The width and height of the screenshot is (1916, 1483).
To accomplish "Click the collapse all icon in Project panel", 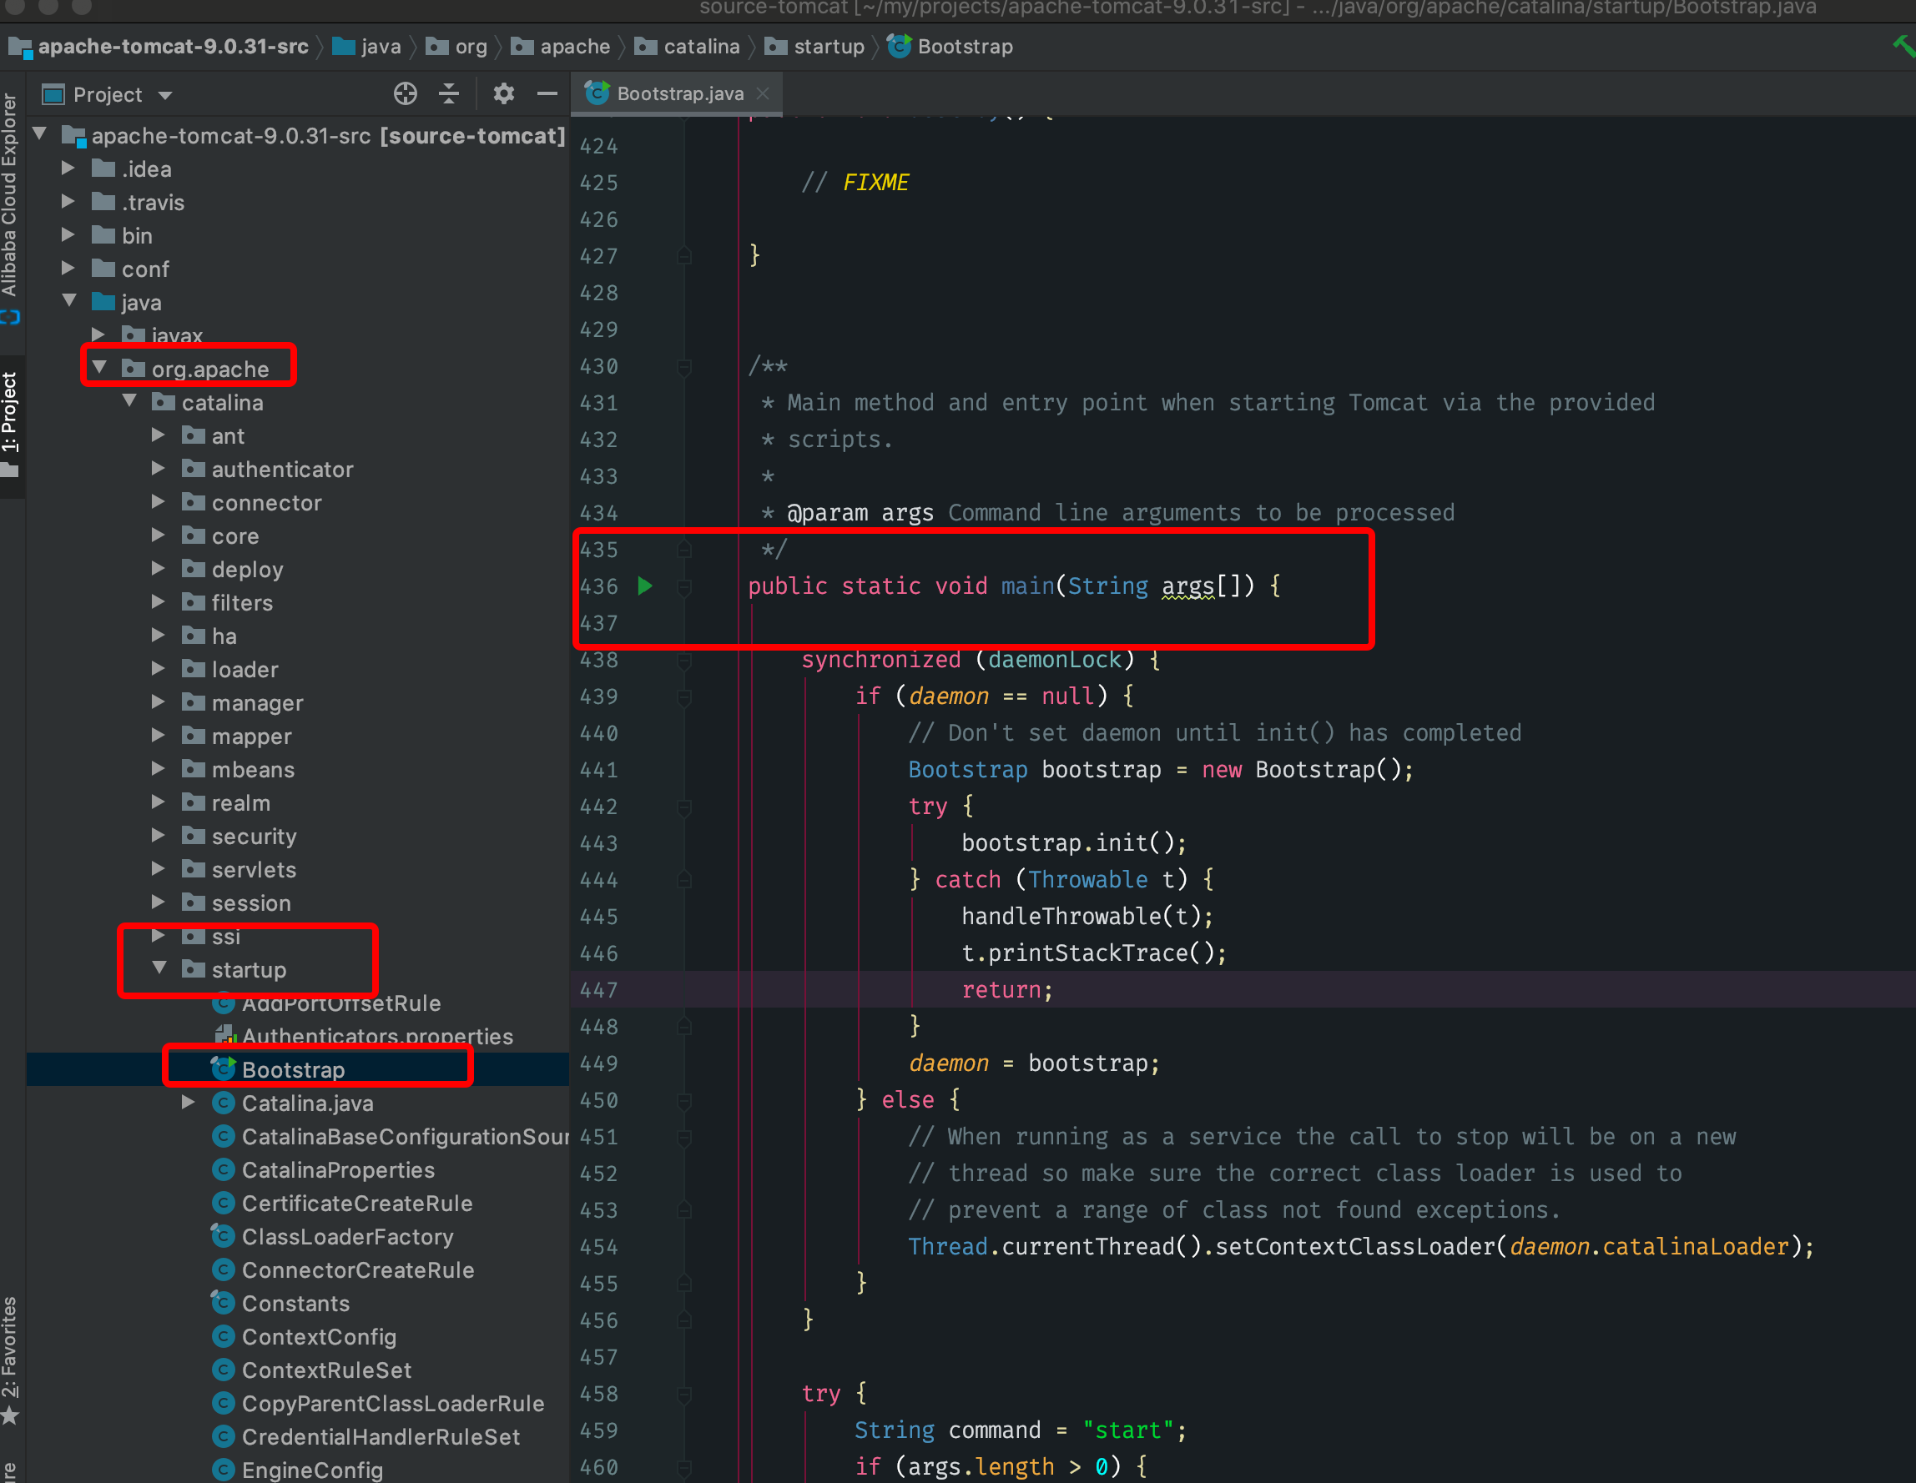I will click(449, 93).
